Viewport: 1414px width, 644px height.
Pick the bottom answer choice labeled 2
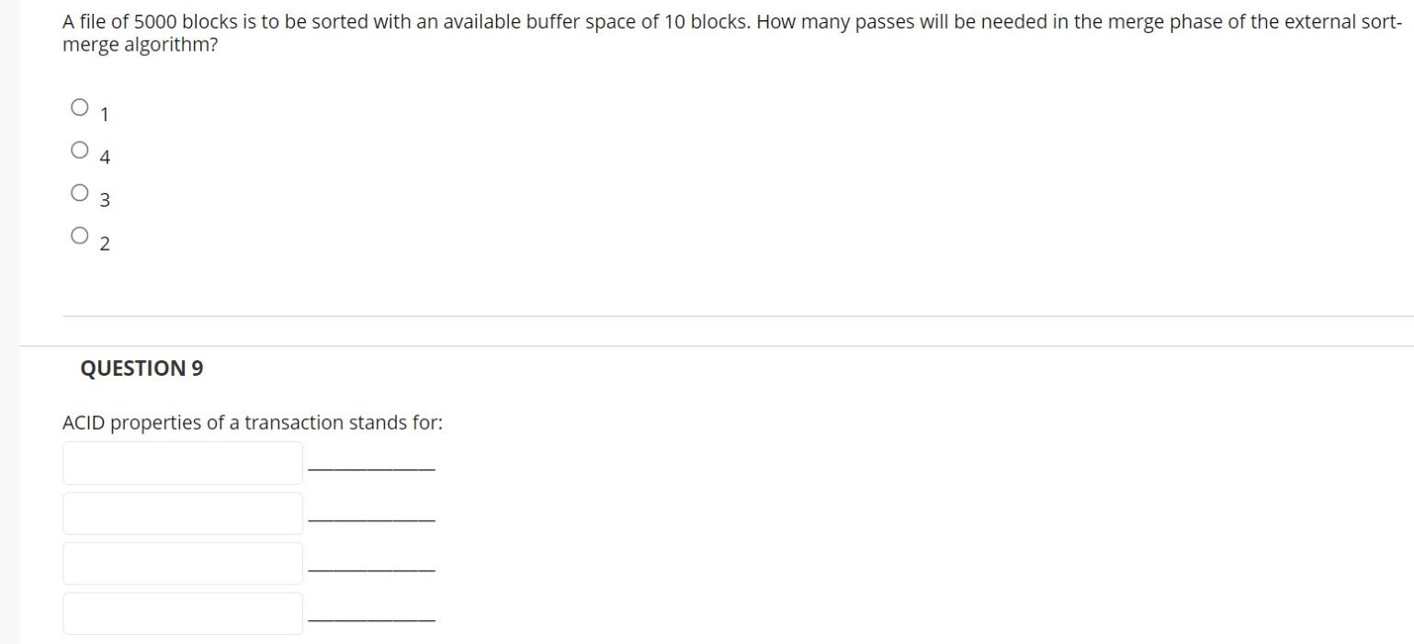coord(78,233)
